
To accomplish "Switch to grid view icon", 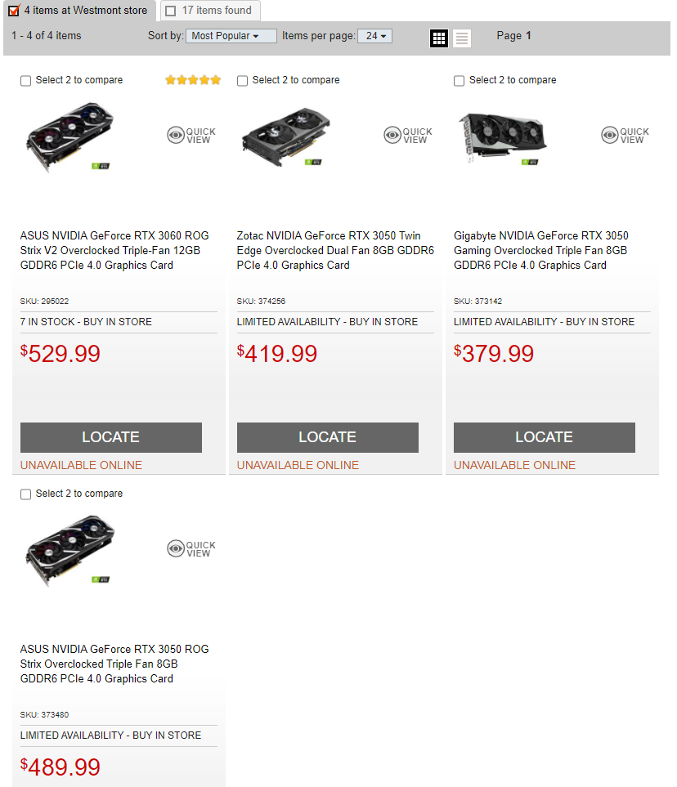I will point(439,38).
